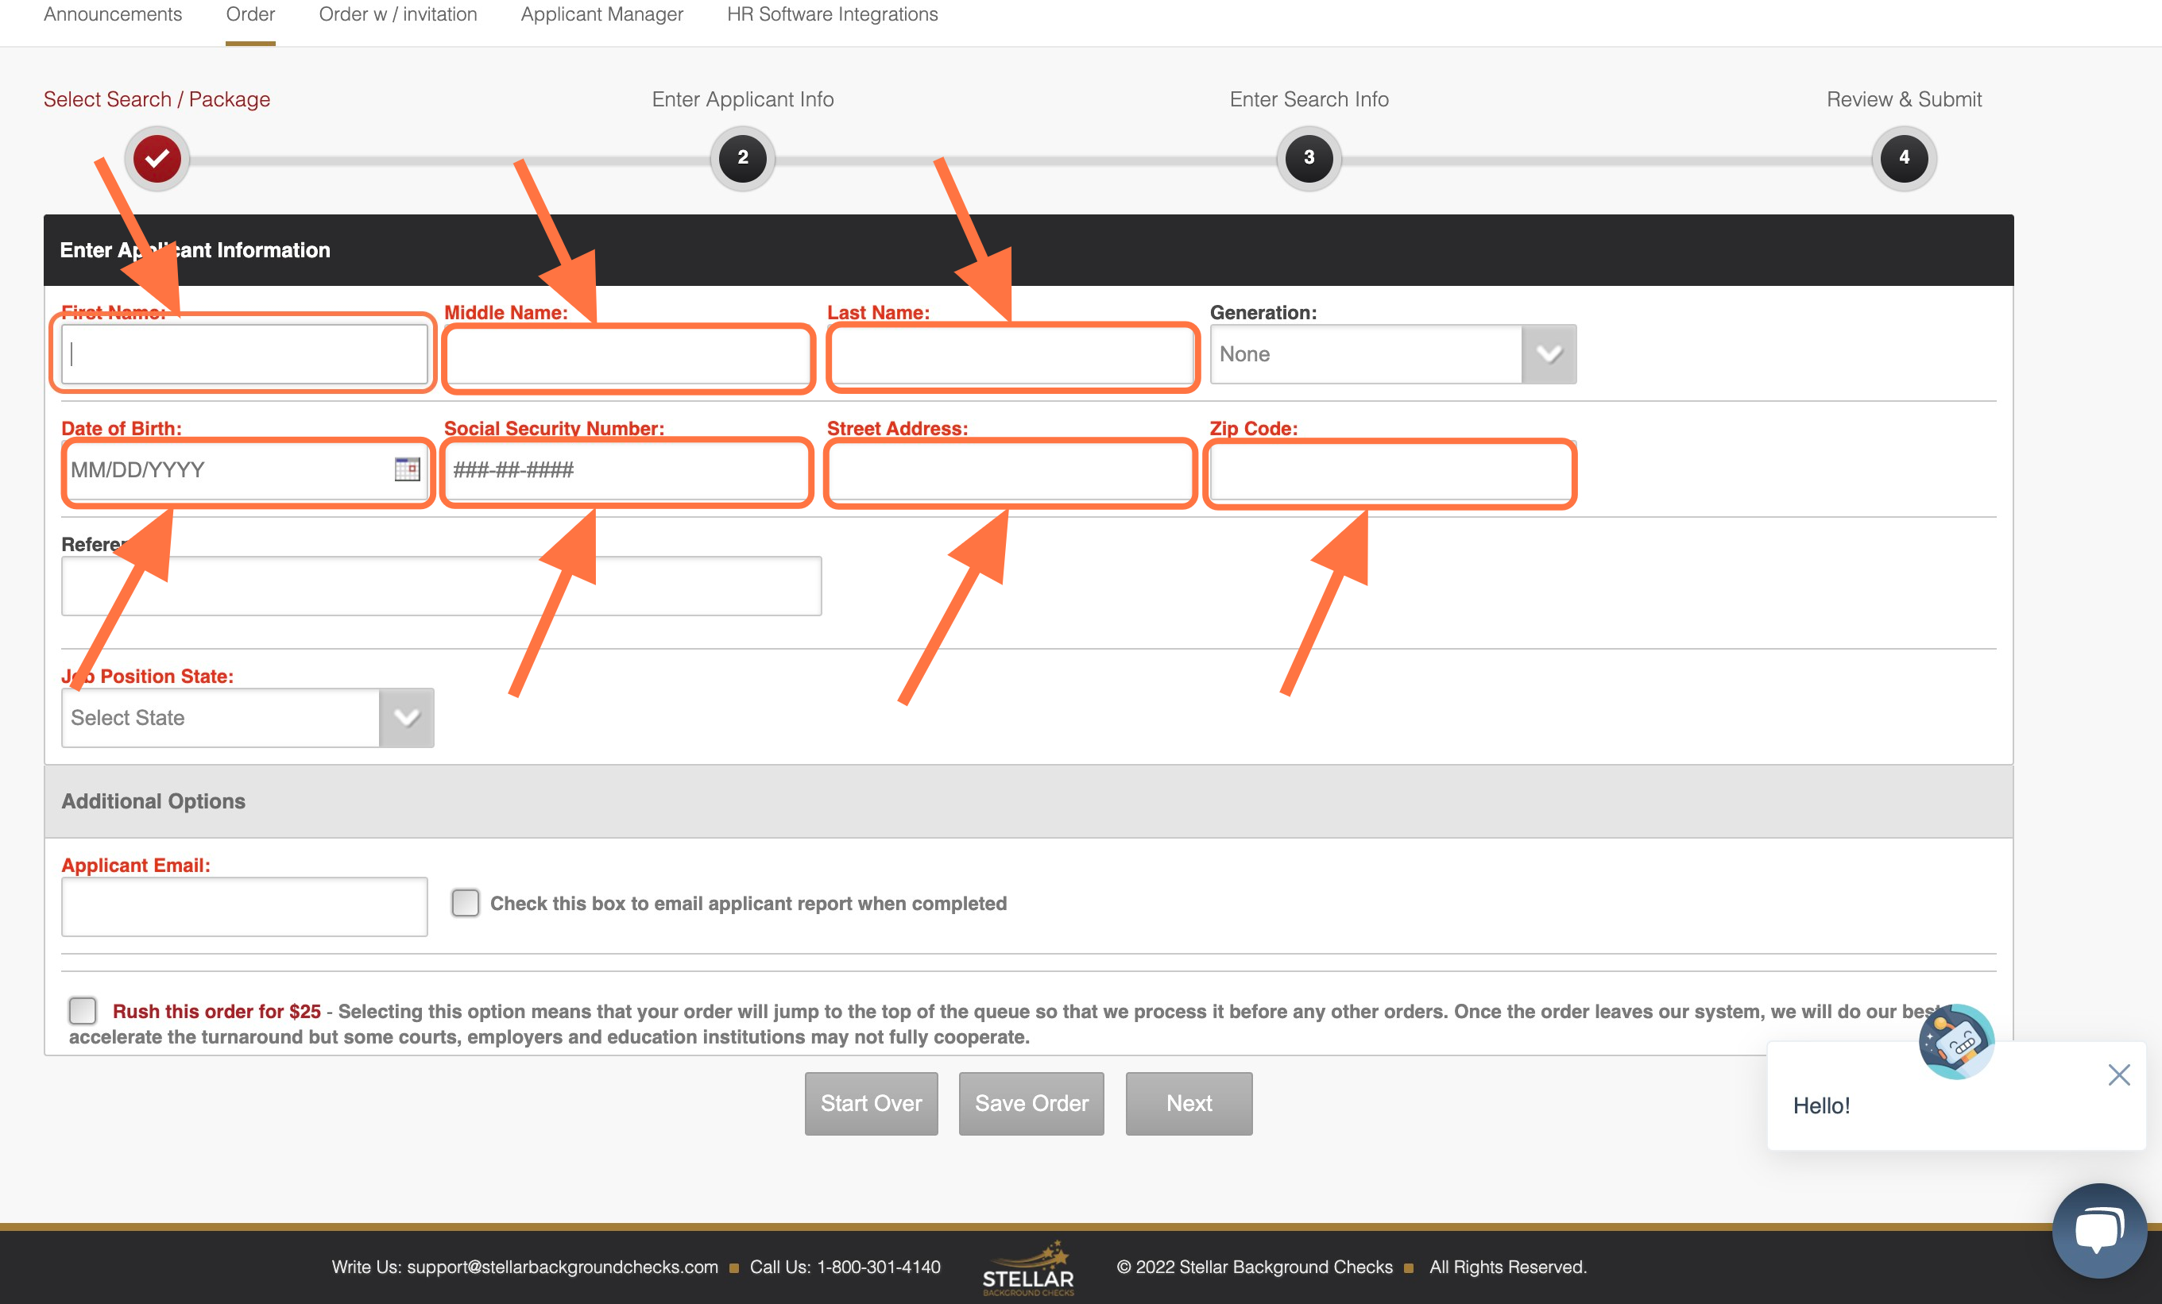Click the Social Security Number field
This screenshot has width=2162, height=1304.
(628, 470)
